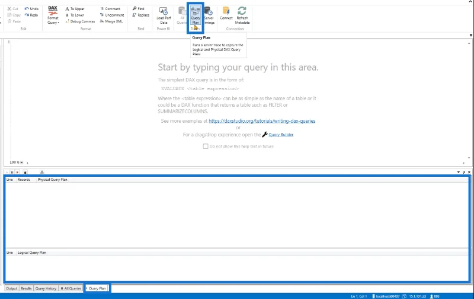The width and height of the screenshot is (474, 299).
Task: Open the daxstudio.org writing-dax-queries link
Action: [x=262, y=121]
